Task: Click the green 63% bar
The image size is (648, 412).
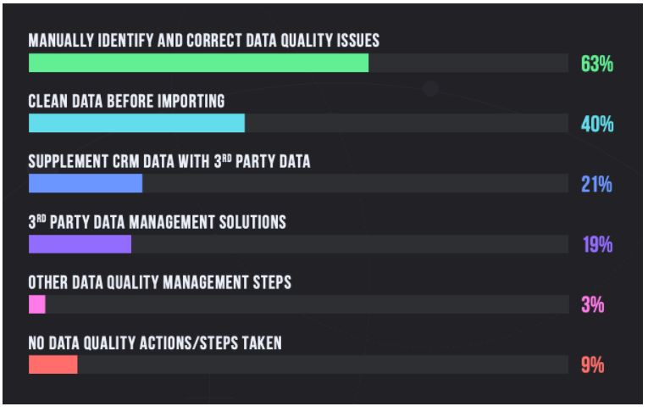Action: coord(198,63)
